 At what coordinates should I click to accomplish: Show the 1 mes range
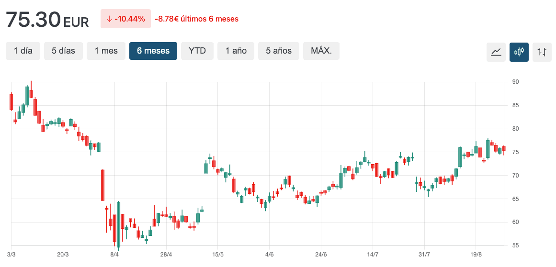tap(106, 51)
